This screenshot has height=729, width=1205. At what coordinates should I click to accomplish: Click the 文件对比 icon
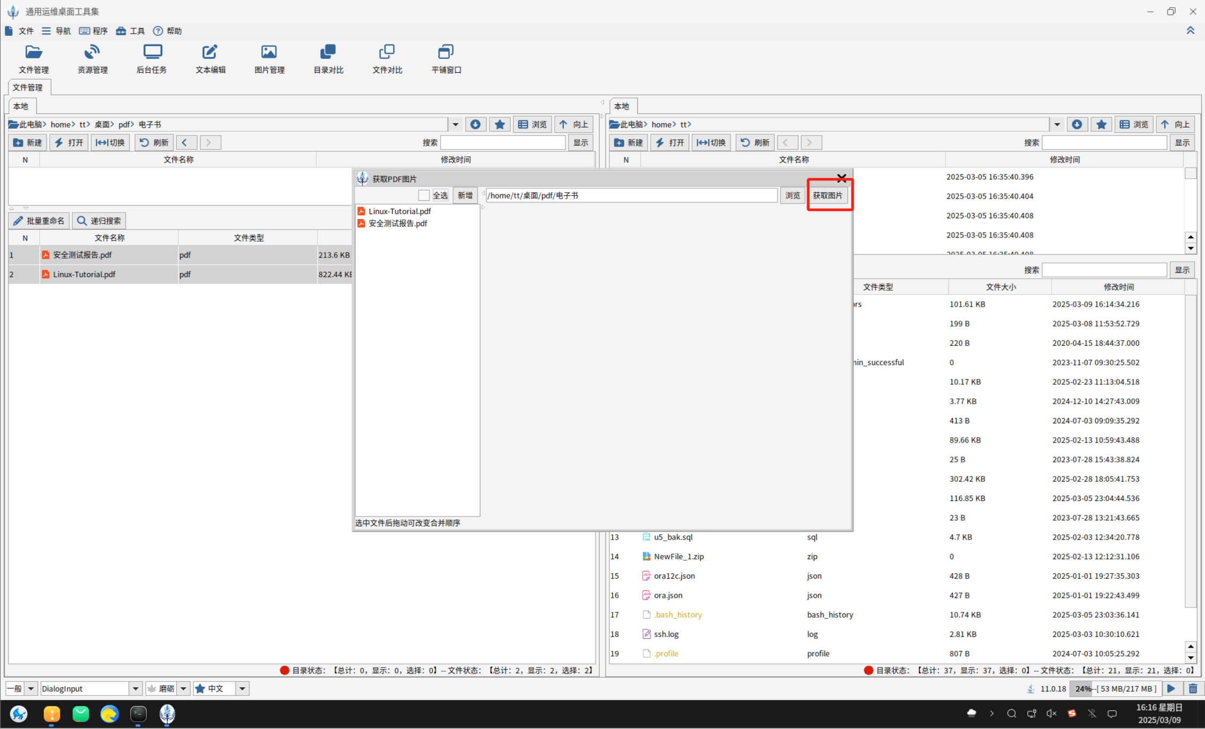coord(387,58)
